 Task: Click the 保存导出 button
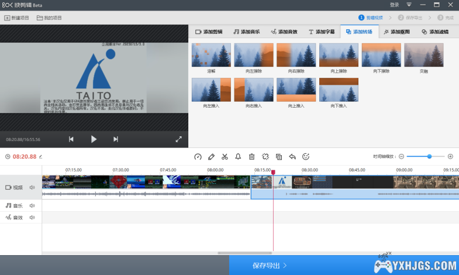(x=270, y=266)
